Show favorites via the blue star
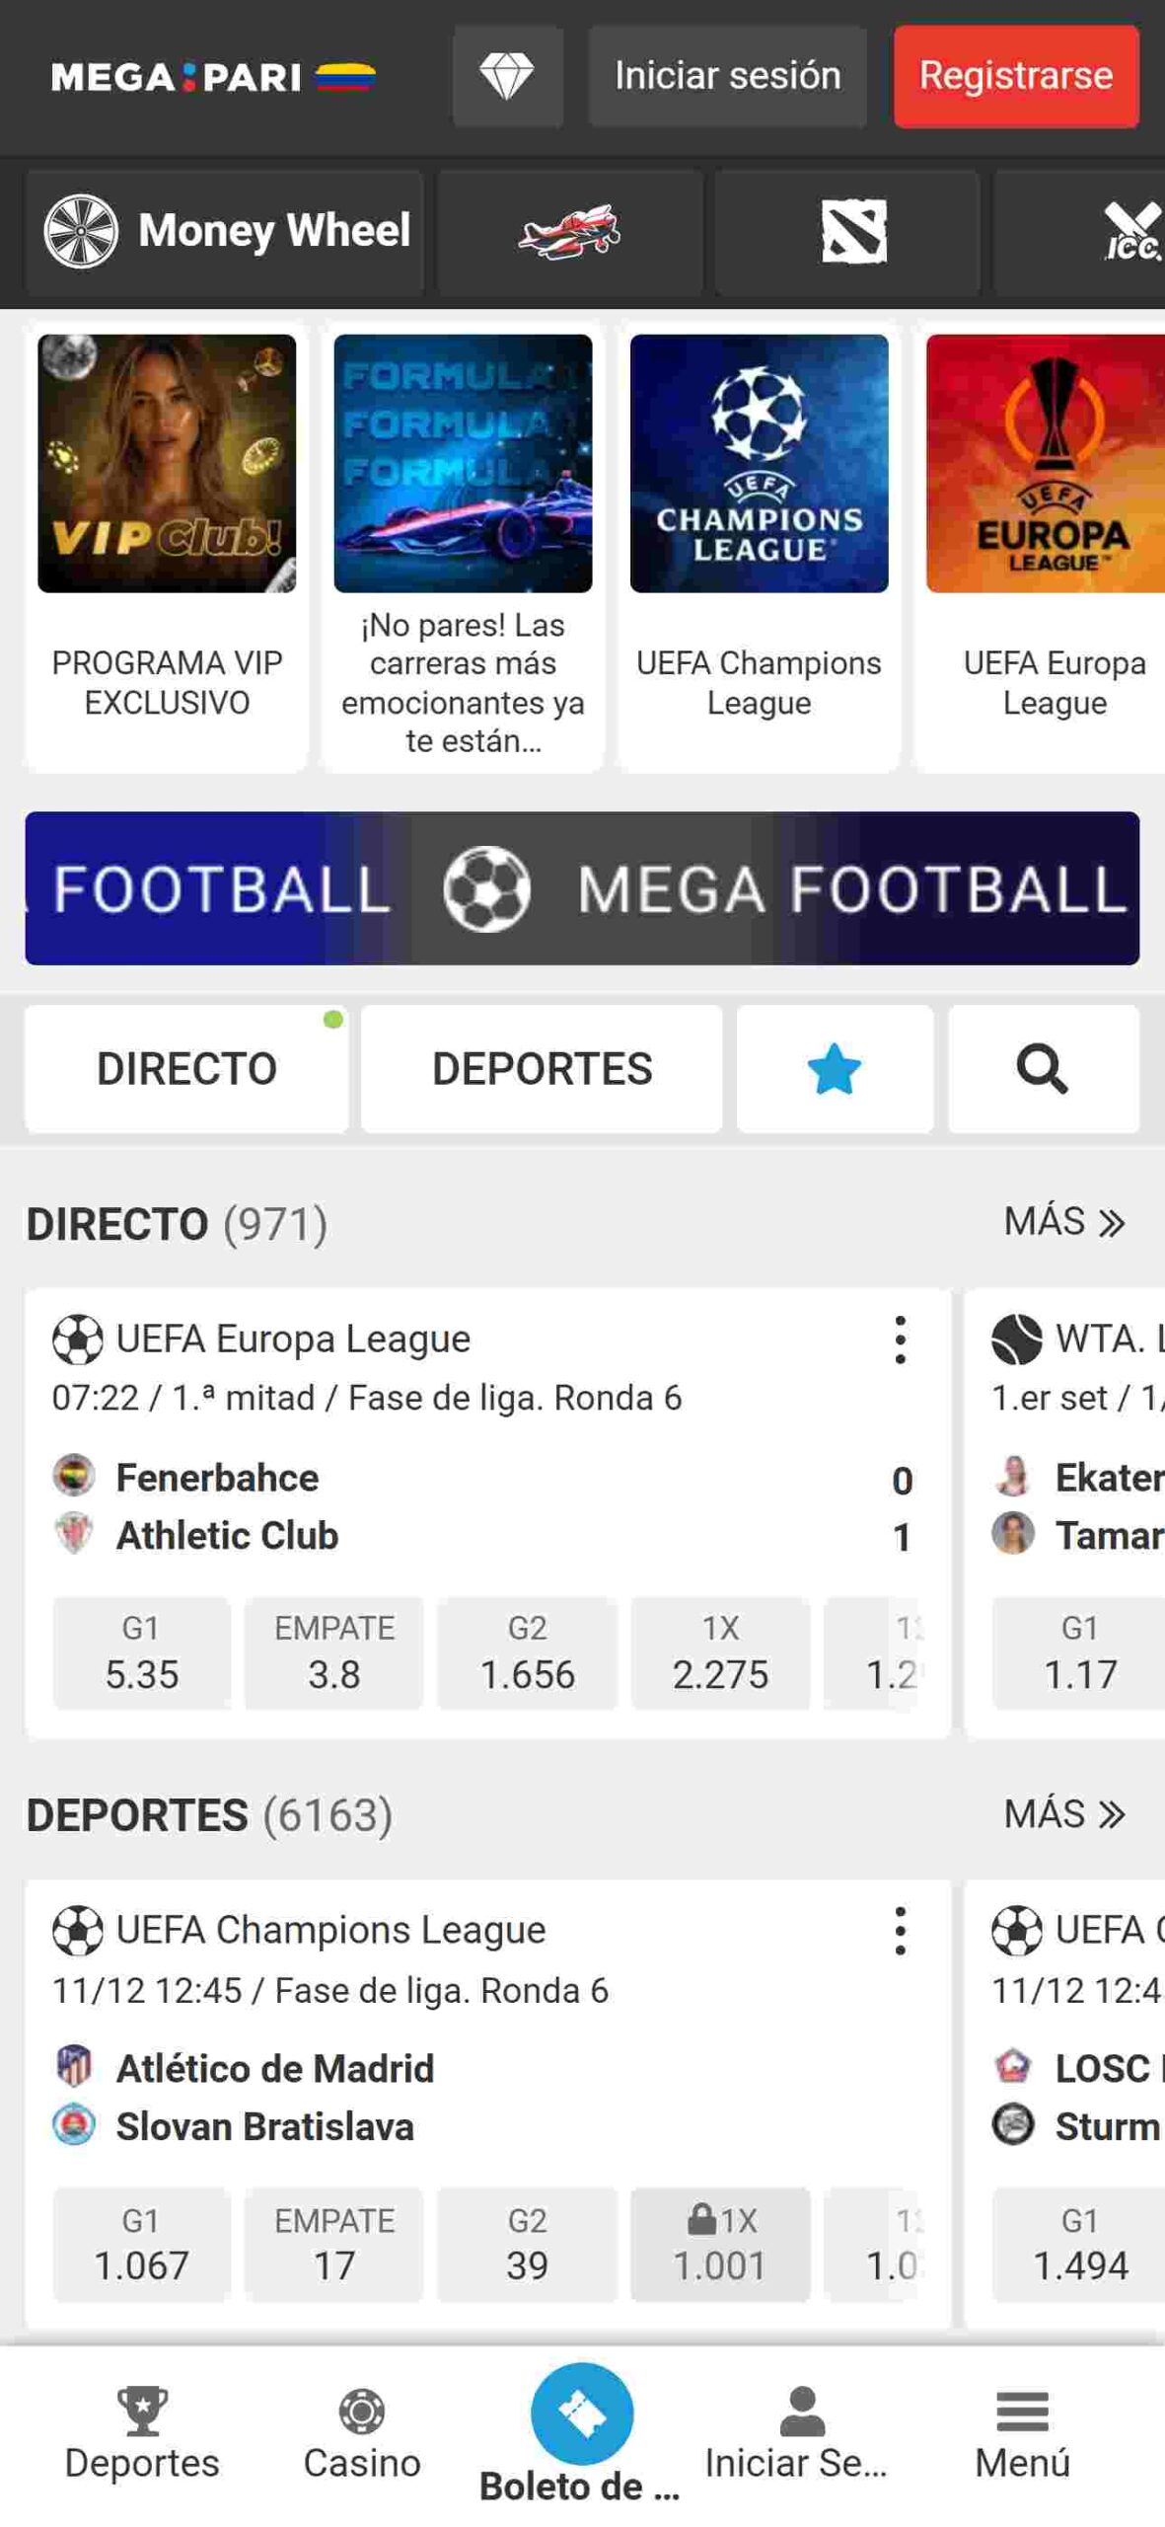Image resolution: width=1165 pixels, height=2527 pixels. click(x=834, y=1068)
